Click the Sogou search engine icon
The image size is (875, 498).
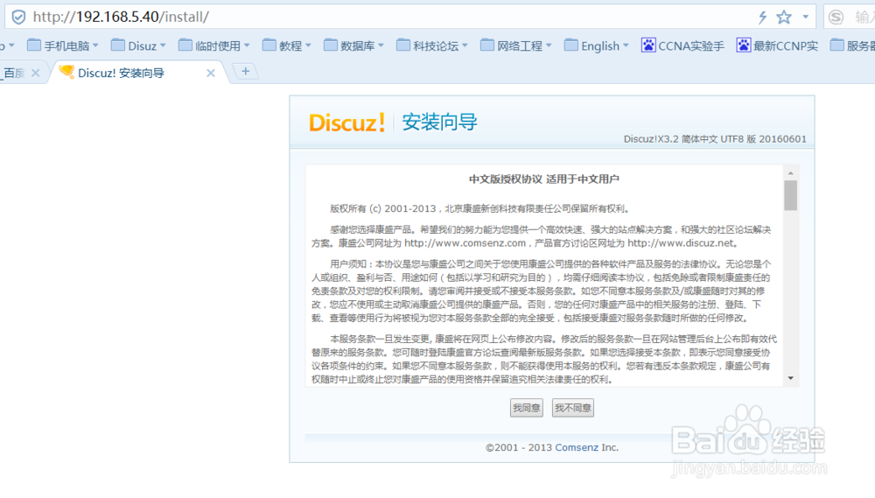pos(836,17)
